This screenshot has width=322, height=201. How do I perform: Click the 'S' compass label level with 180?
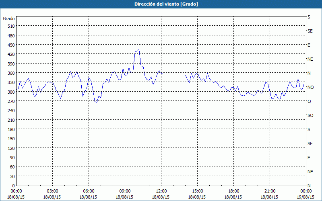pyautogui.click(x=309, y=129)
